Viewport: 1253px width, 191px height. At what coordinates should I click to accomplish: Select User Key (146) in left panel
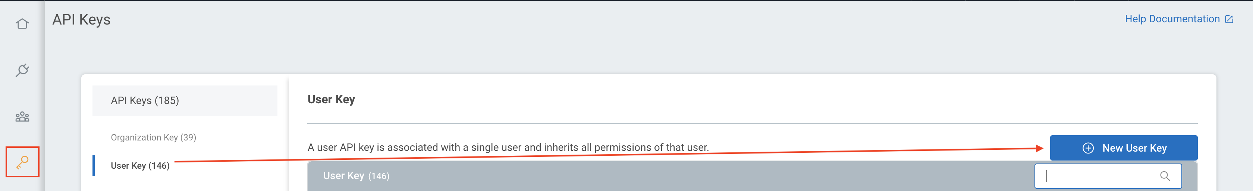point(140,166)
